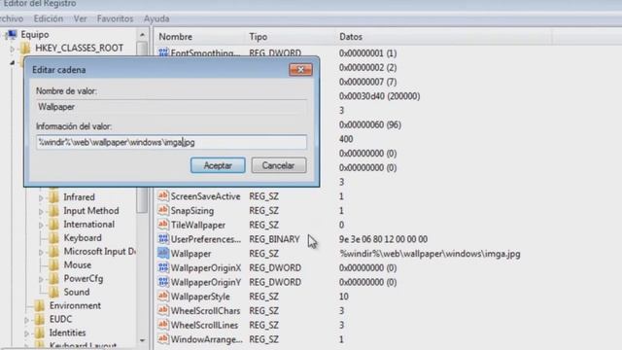The height and width of the screenshot is (350, 622).
Task: Expand the Infrared key arrow
Action: tap(41, 197)
